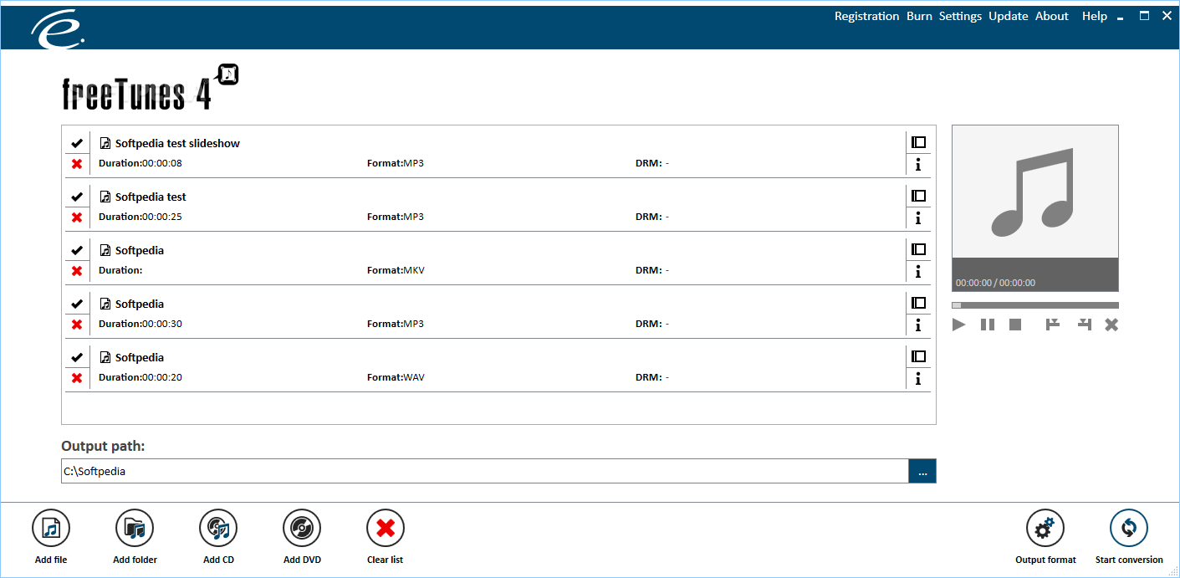Image resolution: width=1180 pixels, height=578 pixels.
Task: Click Duration:00:00:30 text
Action: (x=140, y=324)
